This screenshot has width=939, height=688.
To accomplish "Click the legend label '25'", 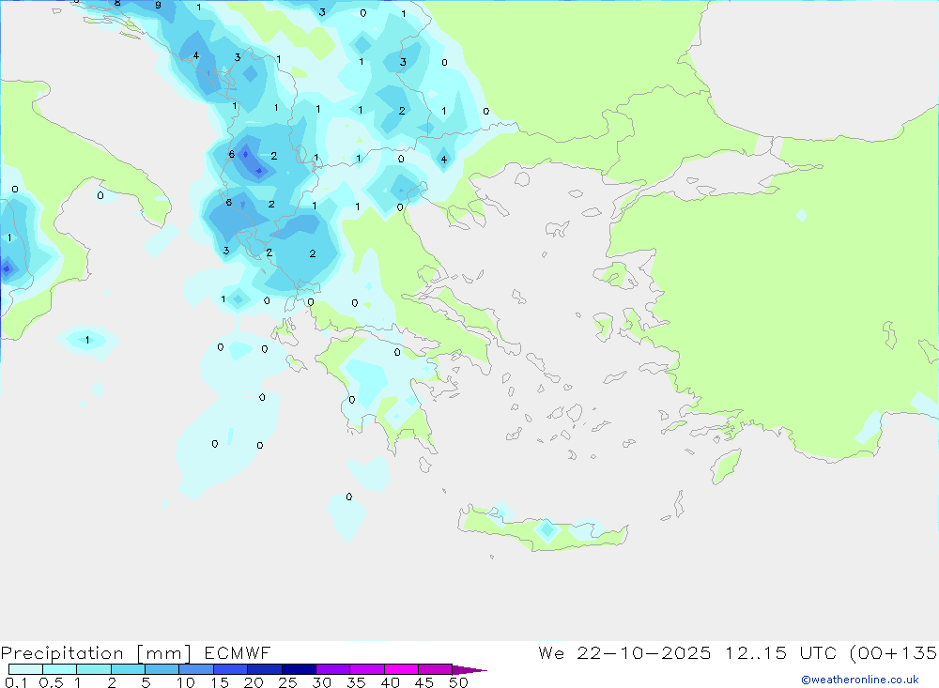I will (287, 682).
